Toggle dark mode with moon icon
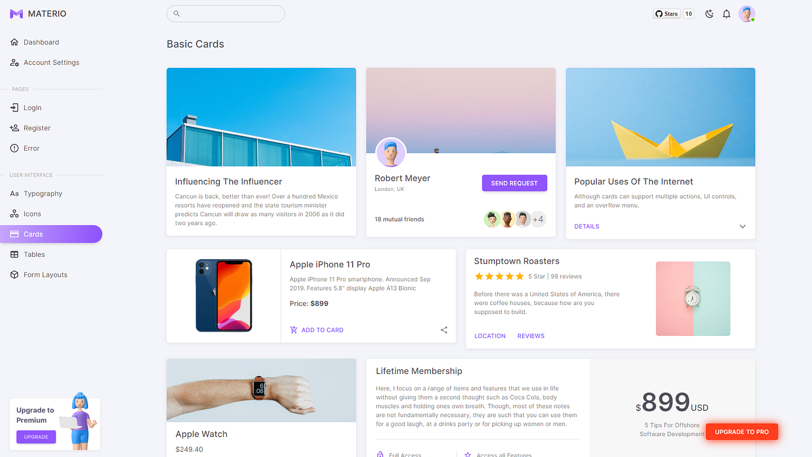 pos(709,14)
